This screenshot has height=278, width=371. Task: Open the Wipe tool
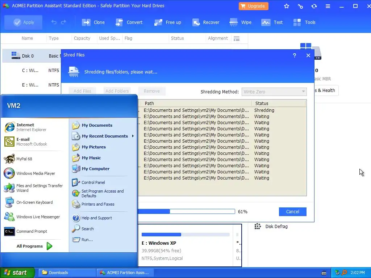[241, 22]
